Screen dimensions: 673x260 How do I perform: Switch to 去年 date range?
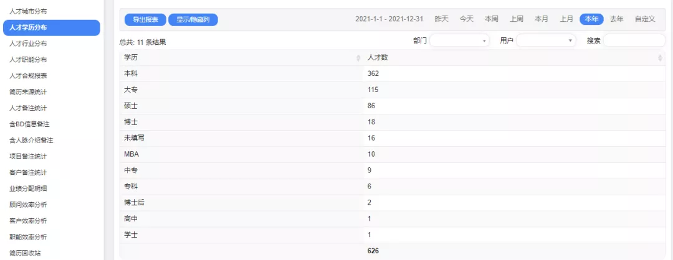click(616, 19)
